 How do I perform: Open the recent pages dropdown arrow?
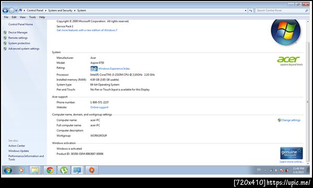16,10
